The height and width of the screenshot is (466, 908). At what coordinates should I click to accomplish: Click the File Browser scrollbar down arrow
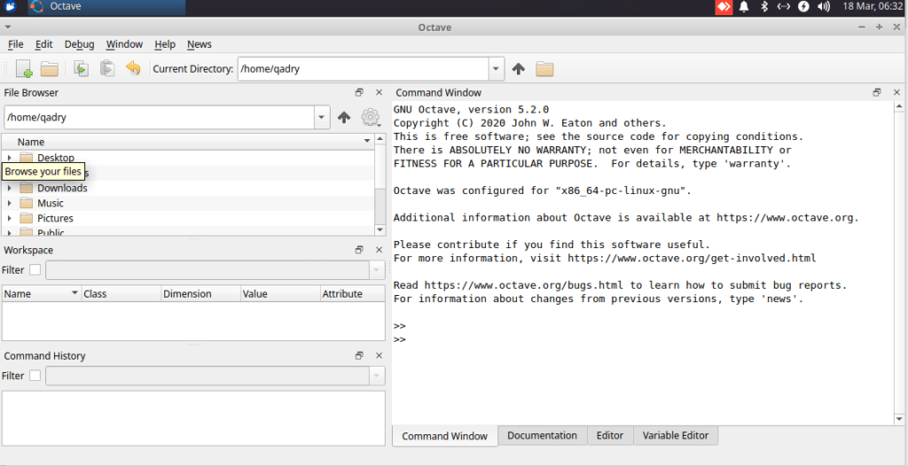click(380, 229)
